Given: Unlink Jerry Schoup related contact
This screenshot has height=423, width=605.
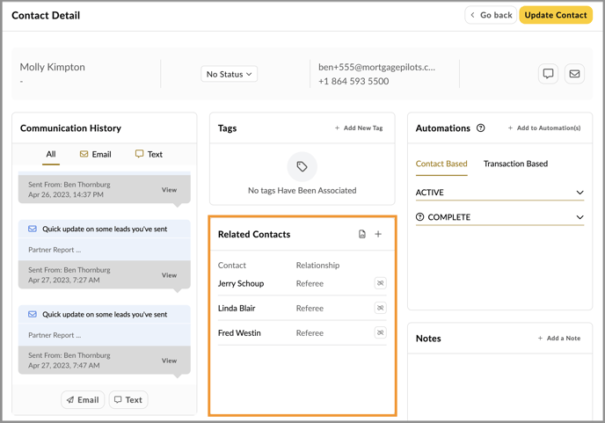Looking at the screenshot, I should click(x=381, y=283).
